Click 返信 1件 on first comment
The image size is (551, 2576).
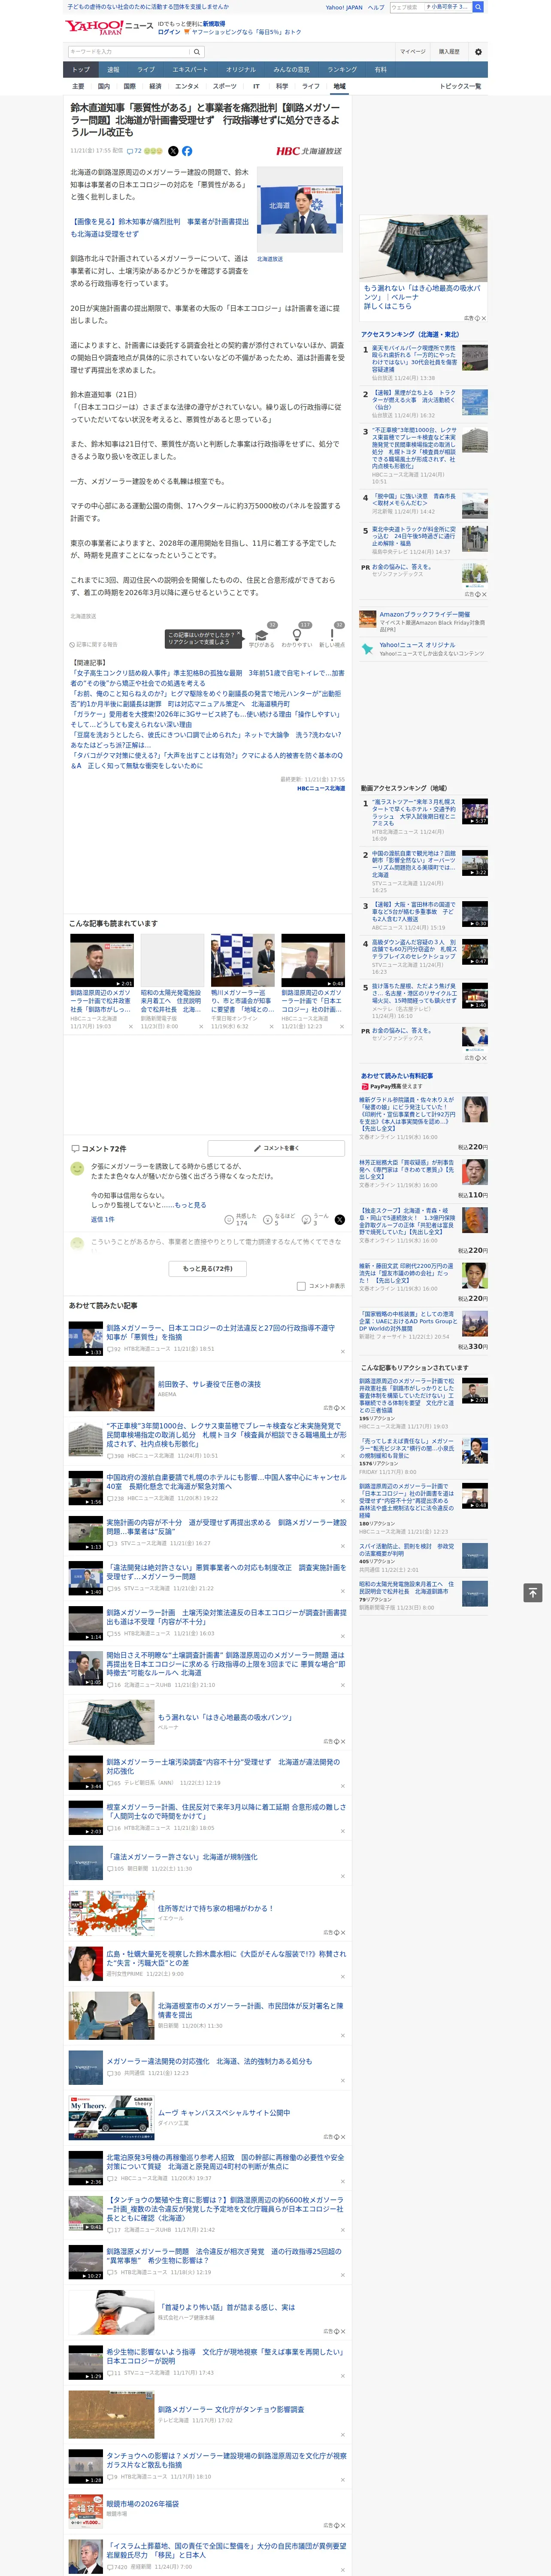click(x=103, y=1219)
